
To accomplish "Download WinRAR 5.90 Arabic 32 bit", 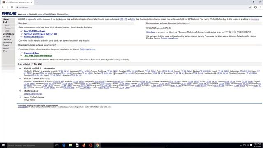I will (x=55, y=81).
